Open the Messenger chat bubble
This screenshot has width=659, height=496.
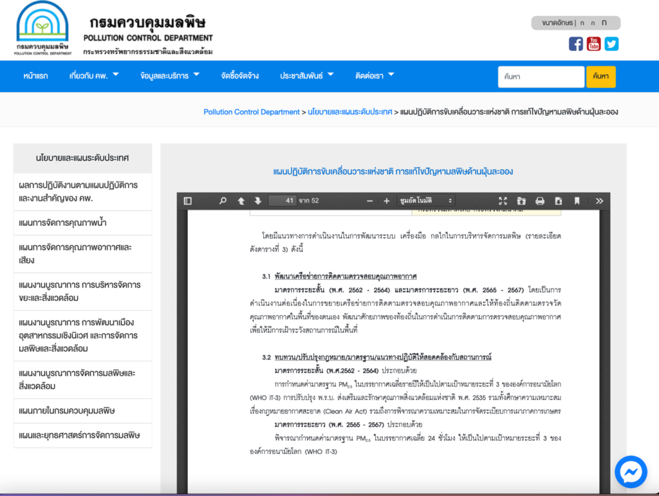coord(631,472)
